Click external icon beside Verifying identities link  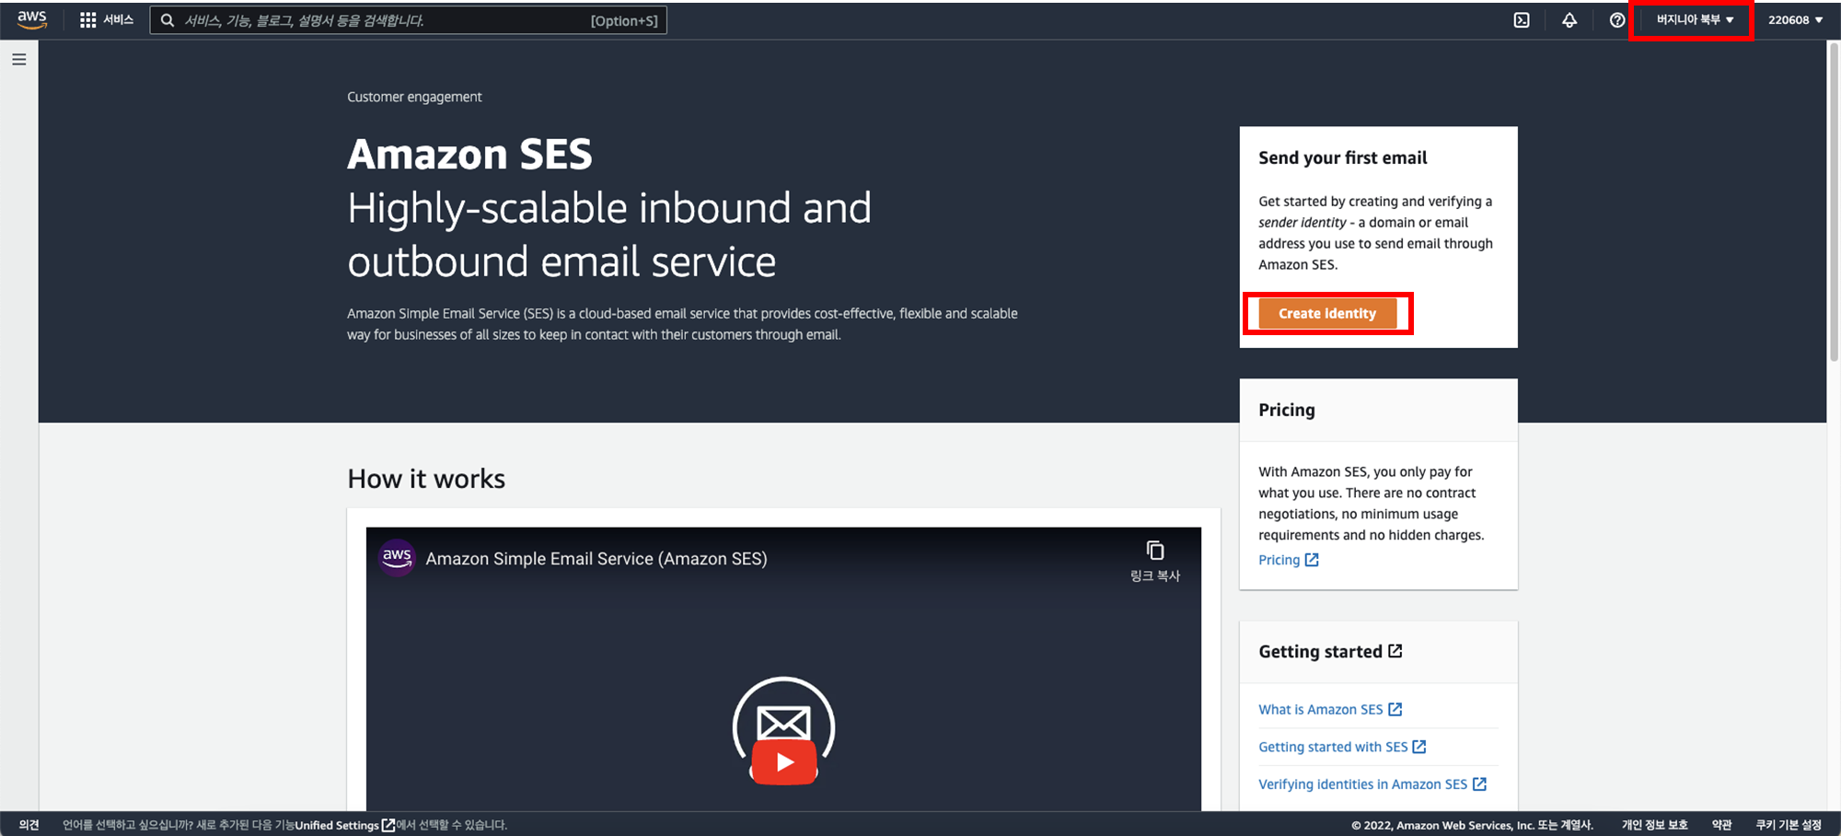(1479, 784)
